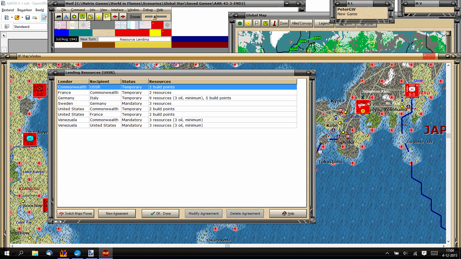Click the blue letter A toolbar icon
The width and height of the screenshot is (461, 259).
click(x=66, y=17)
